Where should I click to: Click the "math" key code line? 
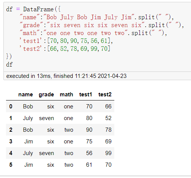click(x=93, y=33)
